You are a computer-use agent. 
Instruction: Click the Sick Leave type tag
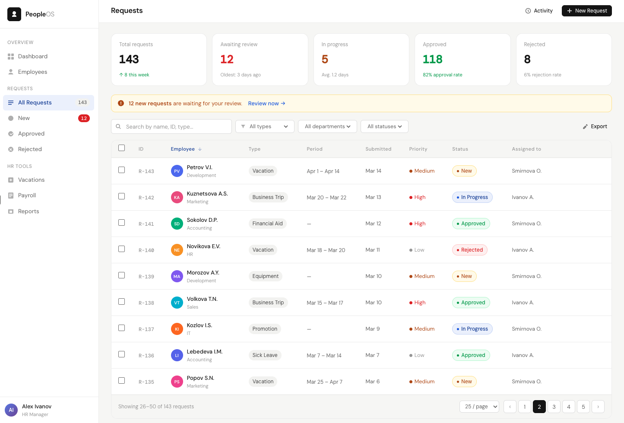click(x=265, y=355)
